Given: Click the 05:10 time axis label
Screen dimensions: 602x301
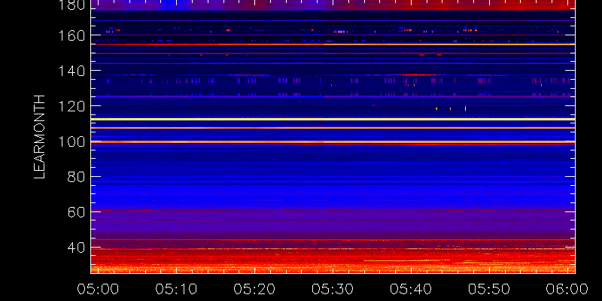Looking at the screenshot, I should 177,289.
